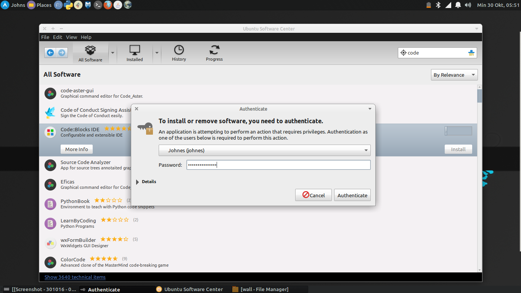
Task: Click the forward navigation arrow
Action: [61, 52]
